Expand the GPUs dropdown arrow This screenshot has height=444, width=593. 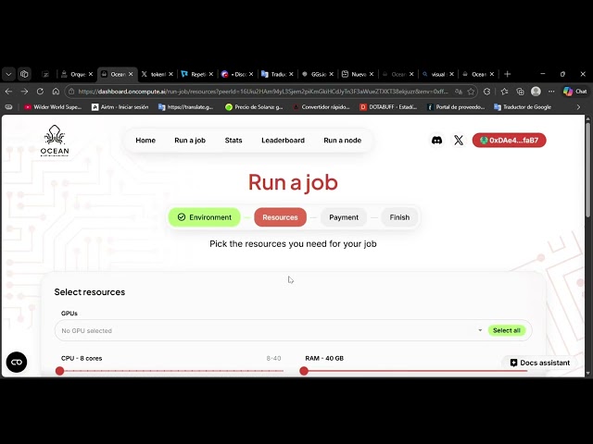[x=480, y=330]
